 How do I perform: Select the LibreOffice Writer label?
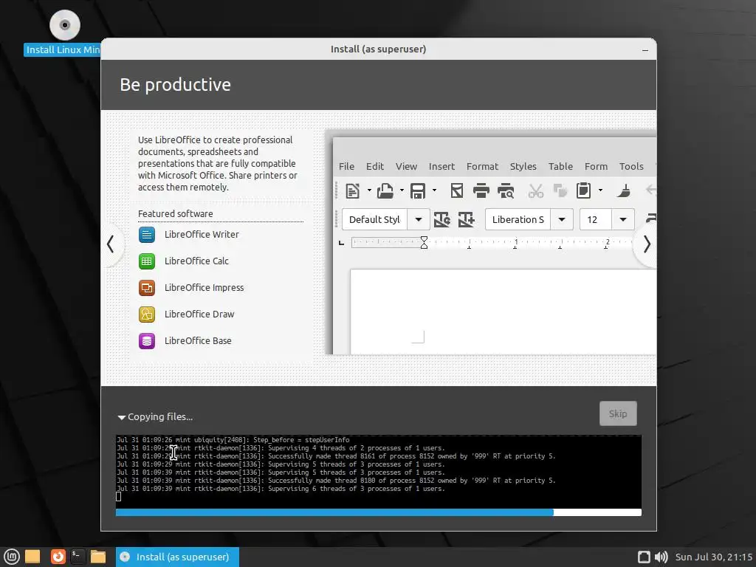tap(202, 234)
